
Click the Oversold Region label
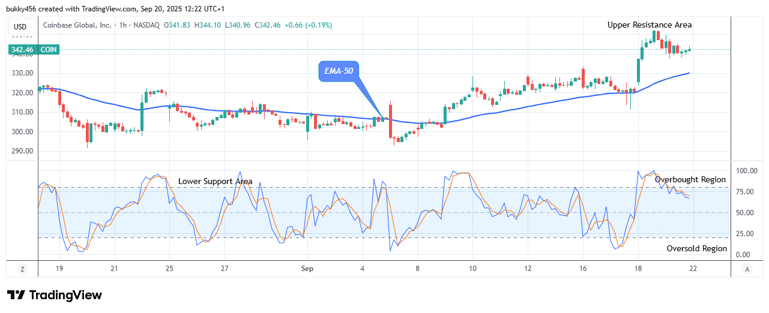coord(697,248)
